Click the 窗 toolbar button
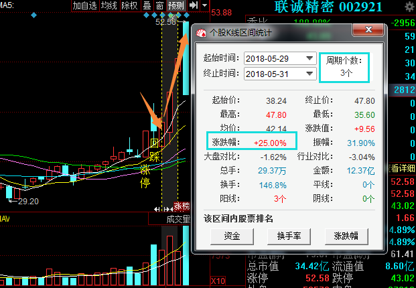This screenshot has width=416, height=288. tap(159, 5)
